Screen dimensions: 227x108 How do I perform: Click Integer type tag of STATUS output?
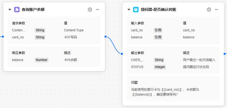[x=160, y=67]
